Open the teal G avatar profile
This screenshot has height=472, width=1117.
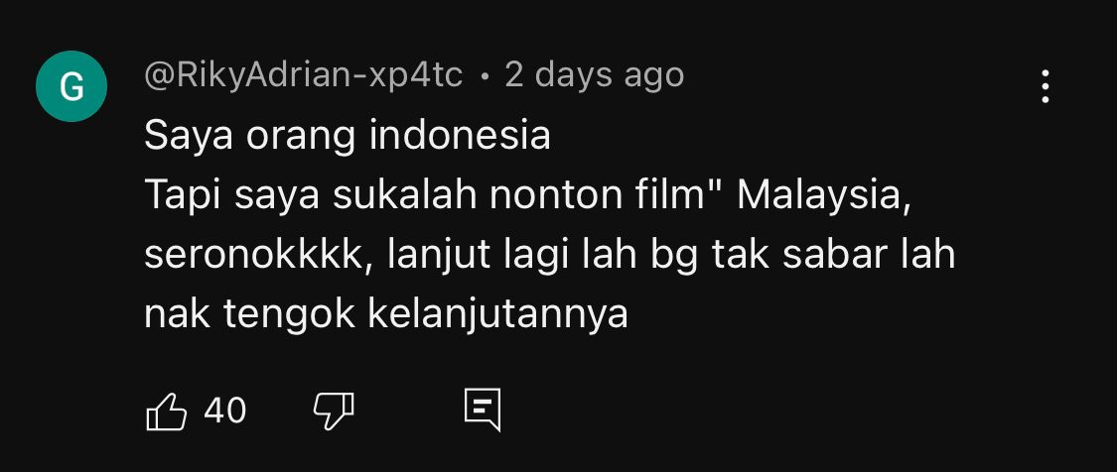pyautogui.click(x=71, y=86)
